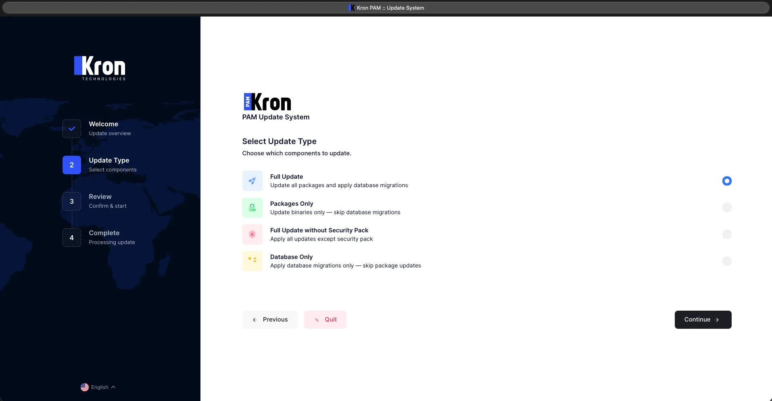The image size is (772, 401).
Task: Click 'Choose which components to update.' text
Action: [296, 153]
